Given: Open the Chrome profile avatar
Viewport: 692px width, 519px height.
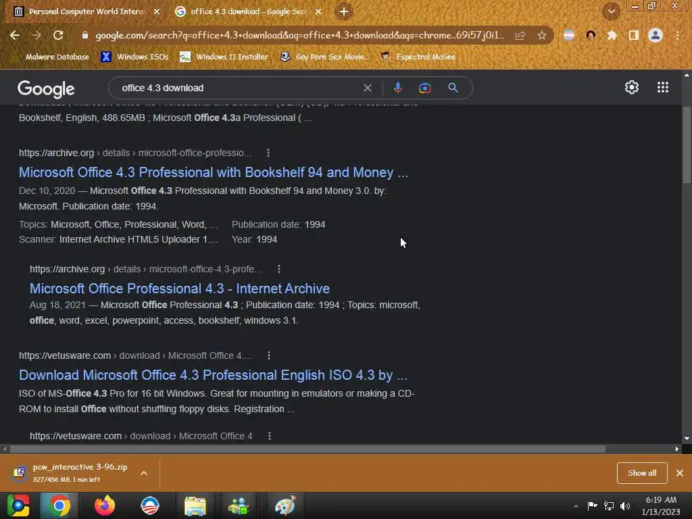Looking at the screenshot, I should (x=656, y=35).
